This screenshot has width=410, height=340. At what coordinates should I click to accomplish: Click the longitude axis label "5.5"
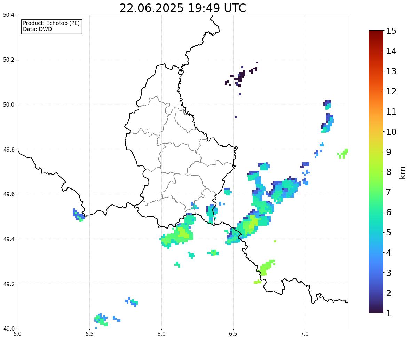coord(89,334)
